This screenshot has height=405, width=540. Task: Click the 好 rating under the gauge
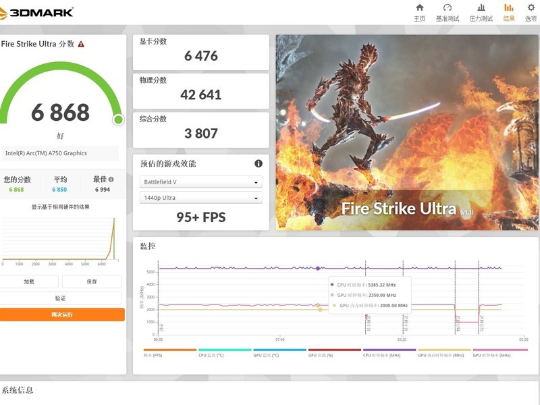click(60, 136)
